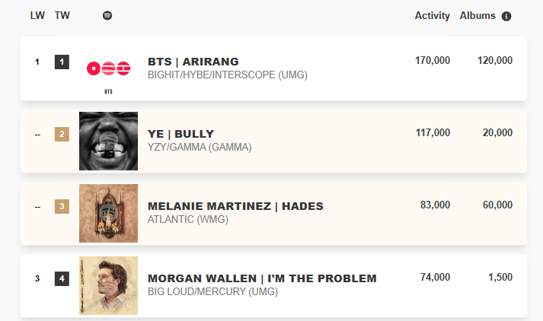
Task: Click the YE | BULLY title
Action: tap(180, 134)
